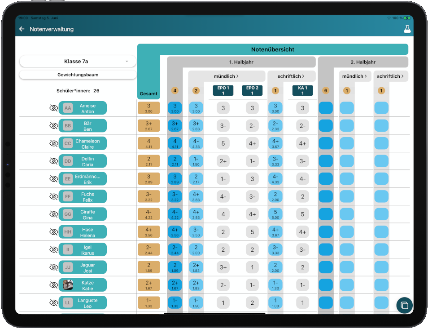This screenshot has height=329, width=428.
Task: Open the Gewichtungsbaum button
Action: (x=78, y=75)
